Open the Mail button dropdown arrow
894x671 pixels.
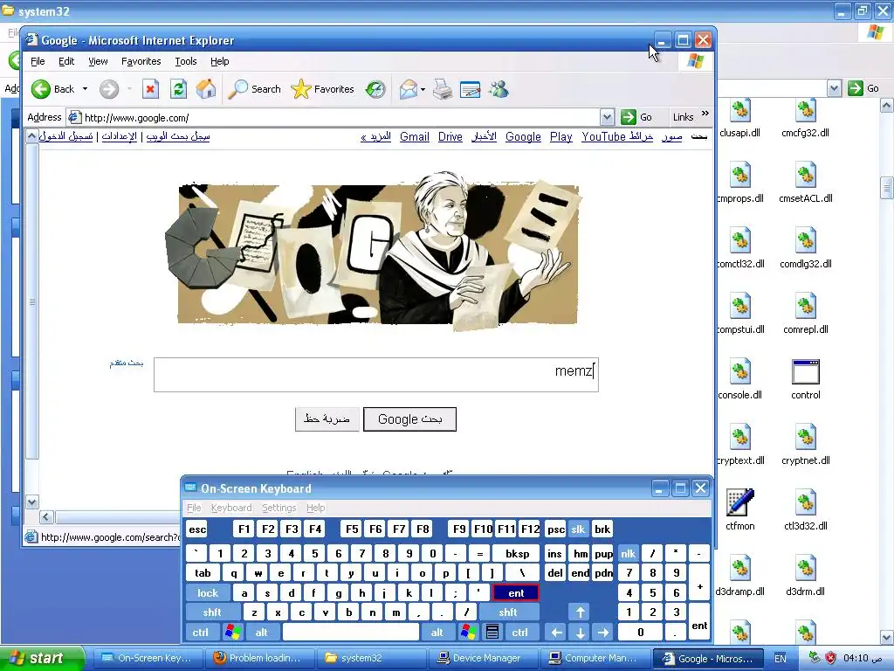coord(423,90)
